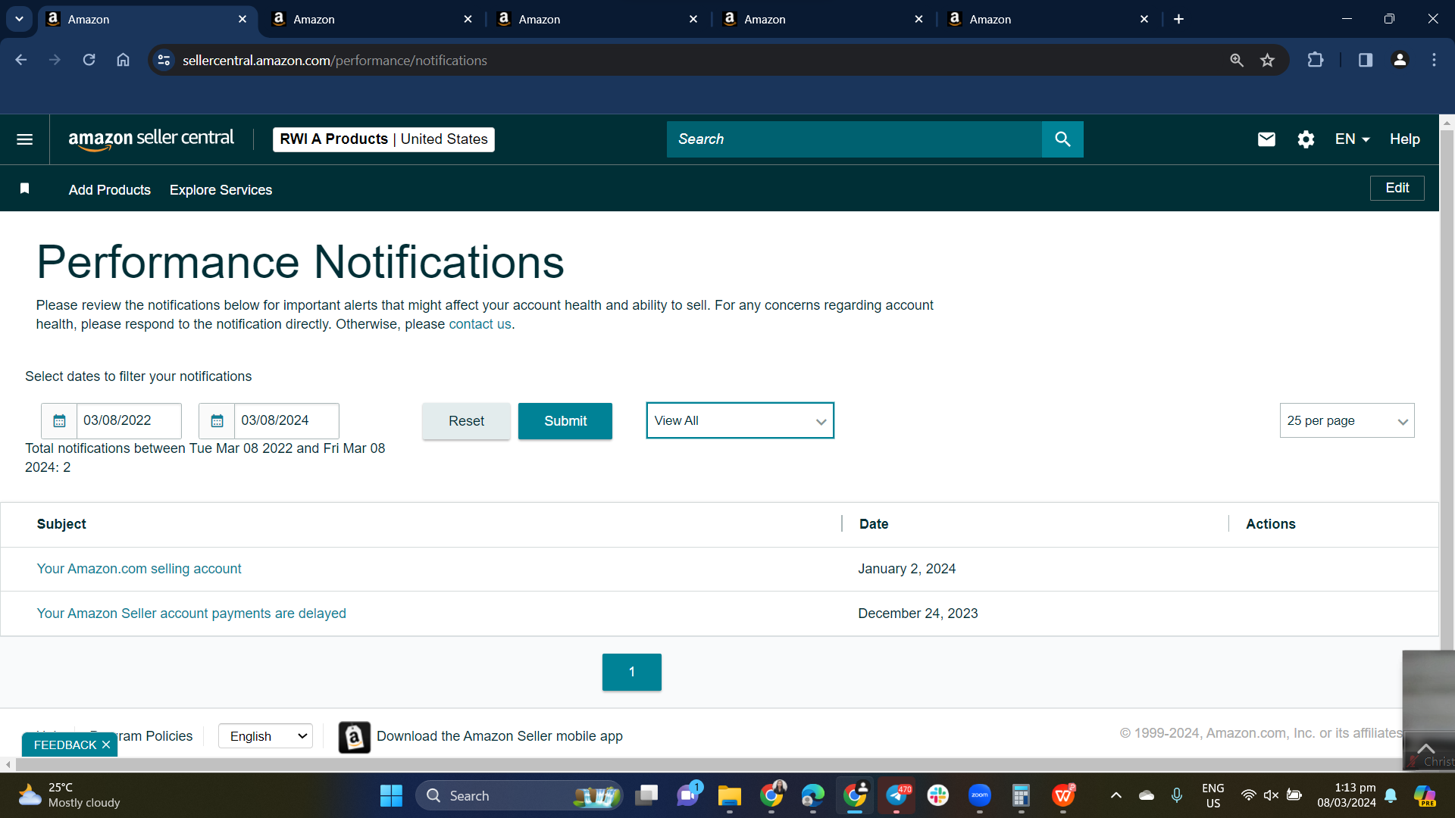Viewport: 1455px width, 818px height.
Task: Open the Chrome profile icon
Action: (1400, 60)
